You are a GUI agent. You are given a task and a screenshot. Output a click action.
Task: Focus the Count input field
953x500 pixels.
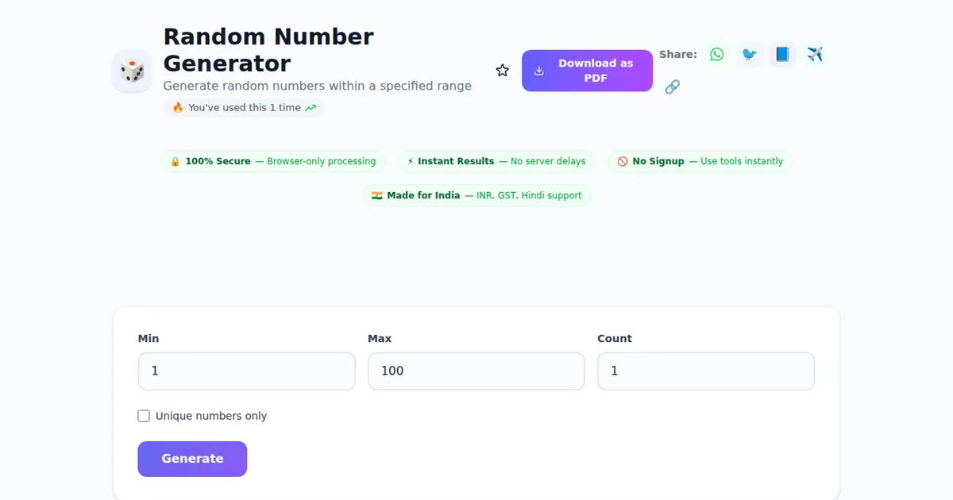click(705, 371)
